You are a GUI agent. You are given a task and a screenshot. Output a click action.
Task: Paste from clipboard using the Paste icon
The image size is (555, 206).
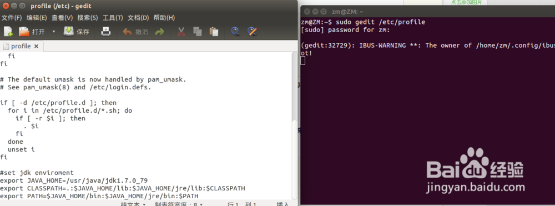214,32
